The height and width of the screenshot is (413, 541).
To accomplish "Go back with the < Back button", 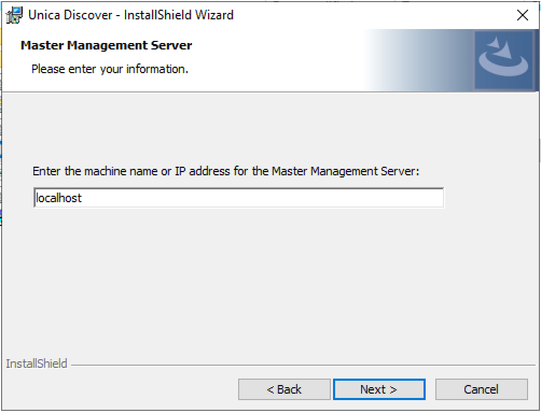I will point(284,389).
